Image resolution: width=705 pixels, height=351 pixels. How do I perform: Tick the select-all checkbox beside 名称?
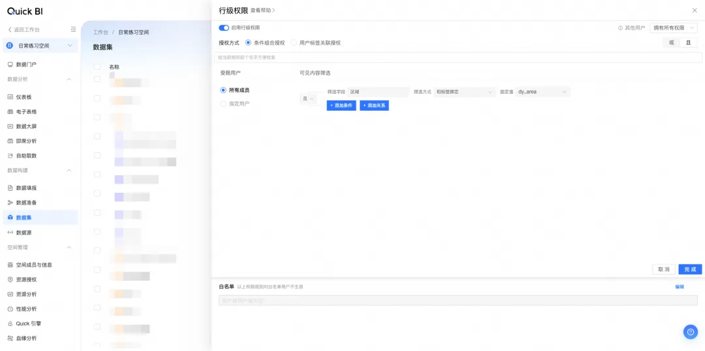point(97,67)
